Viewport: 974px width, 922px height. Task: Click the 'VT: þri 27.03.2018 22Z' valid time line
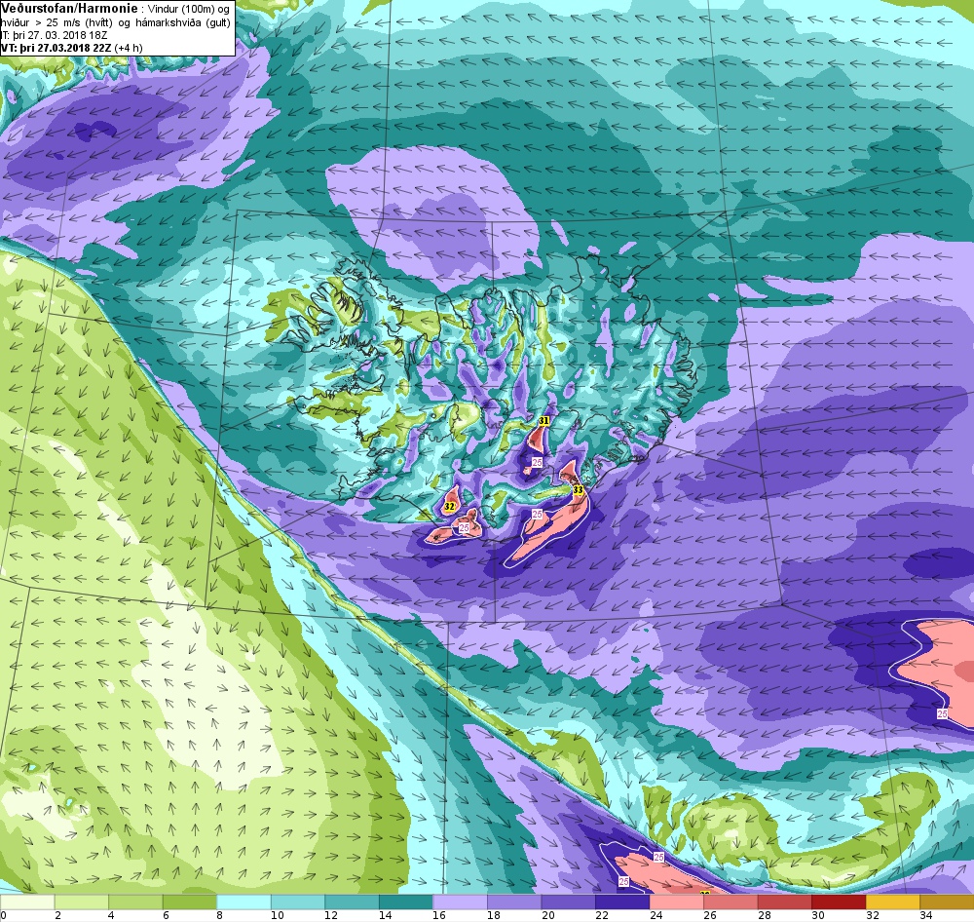tap(56, 47)
